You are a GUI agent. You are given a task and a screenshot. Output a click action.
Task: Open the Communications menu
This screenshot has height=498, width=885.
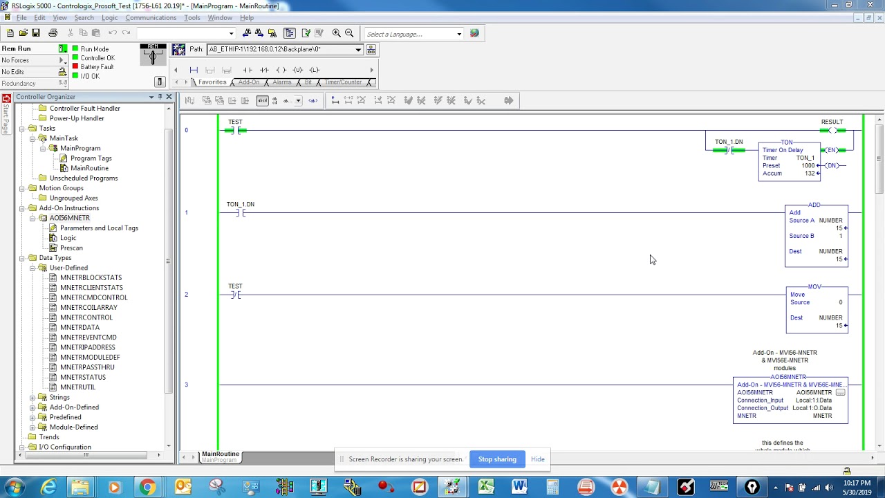pyautogui.click(x=151, y=17)
